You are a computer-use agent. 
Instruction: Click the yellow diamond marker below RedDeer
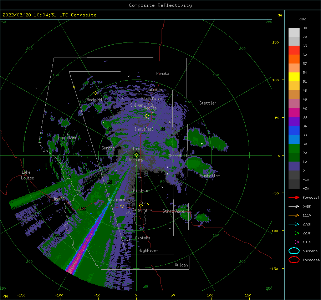pos(147,116)
